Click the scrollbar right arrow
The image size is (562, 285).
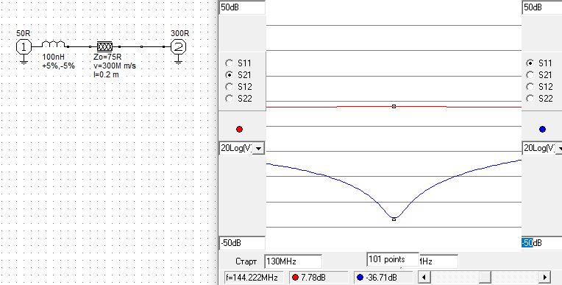coord(544,277)
